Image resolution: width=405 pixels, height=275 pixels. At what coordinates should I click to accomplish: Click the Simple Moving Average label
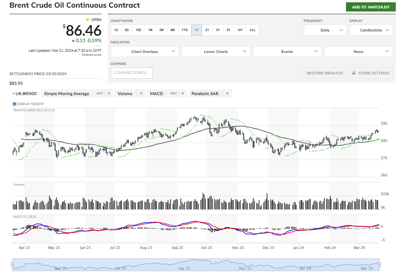tap(67, 94)
